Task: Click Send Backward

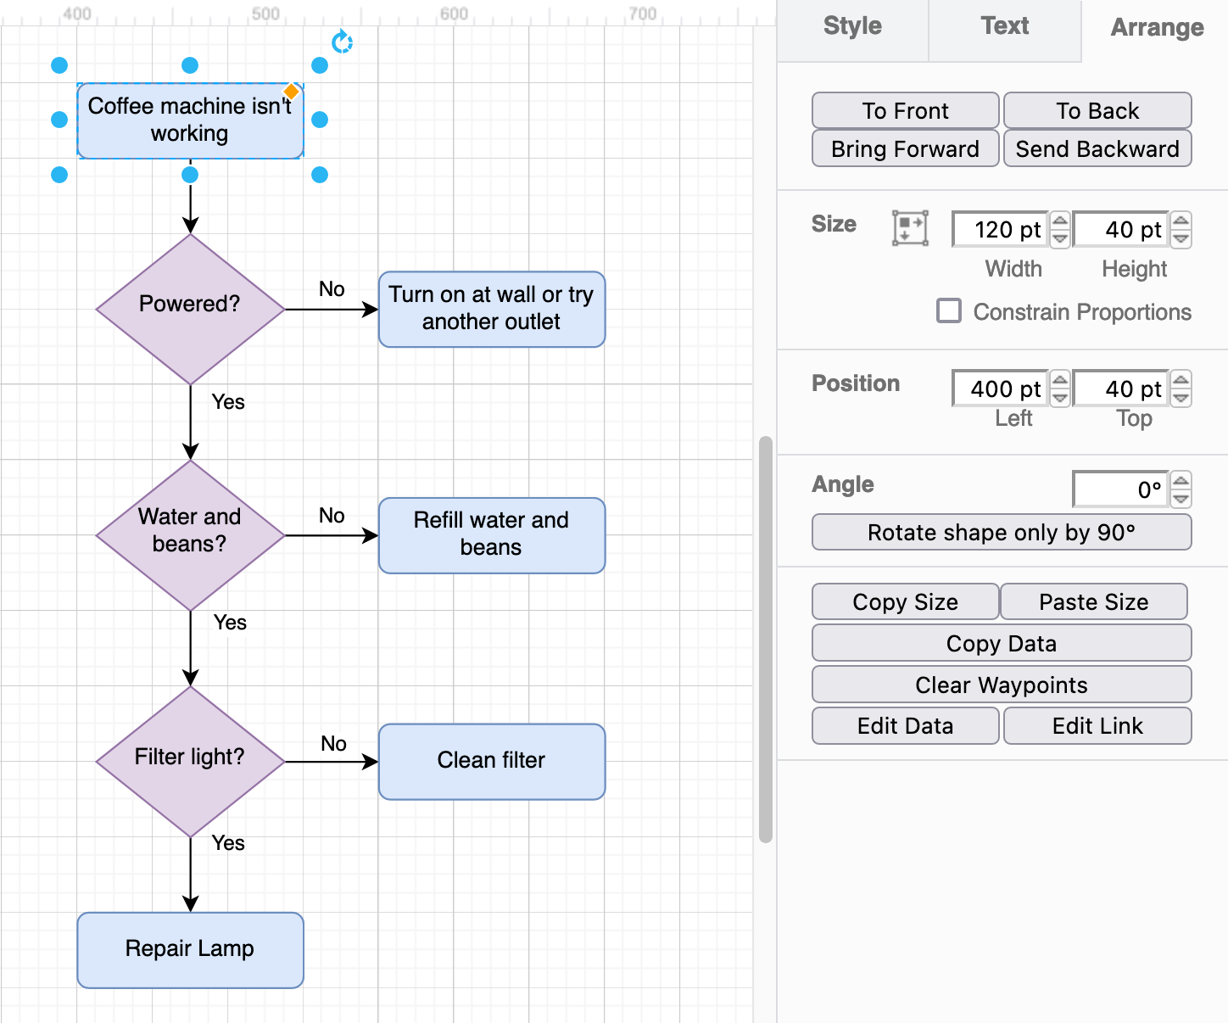Action: tap(1097, 148)
